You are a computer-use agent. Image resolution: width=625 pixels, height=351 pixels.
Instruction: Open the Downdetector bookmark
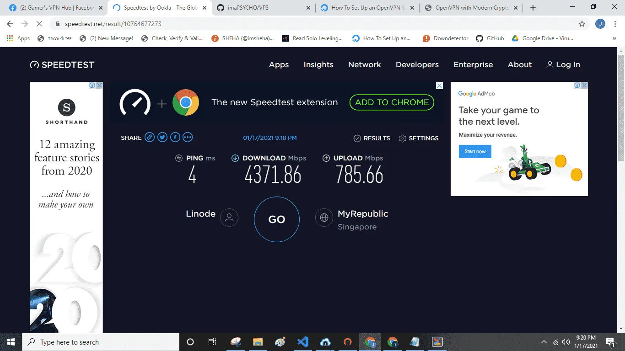pos(446,38)
